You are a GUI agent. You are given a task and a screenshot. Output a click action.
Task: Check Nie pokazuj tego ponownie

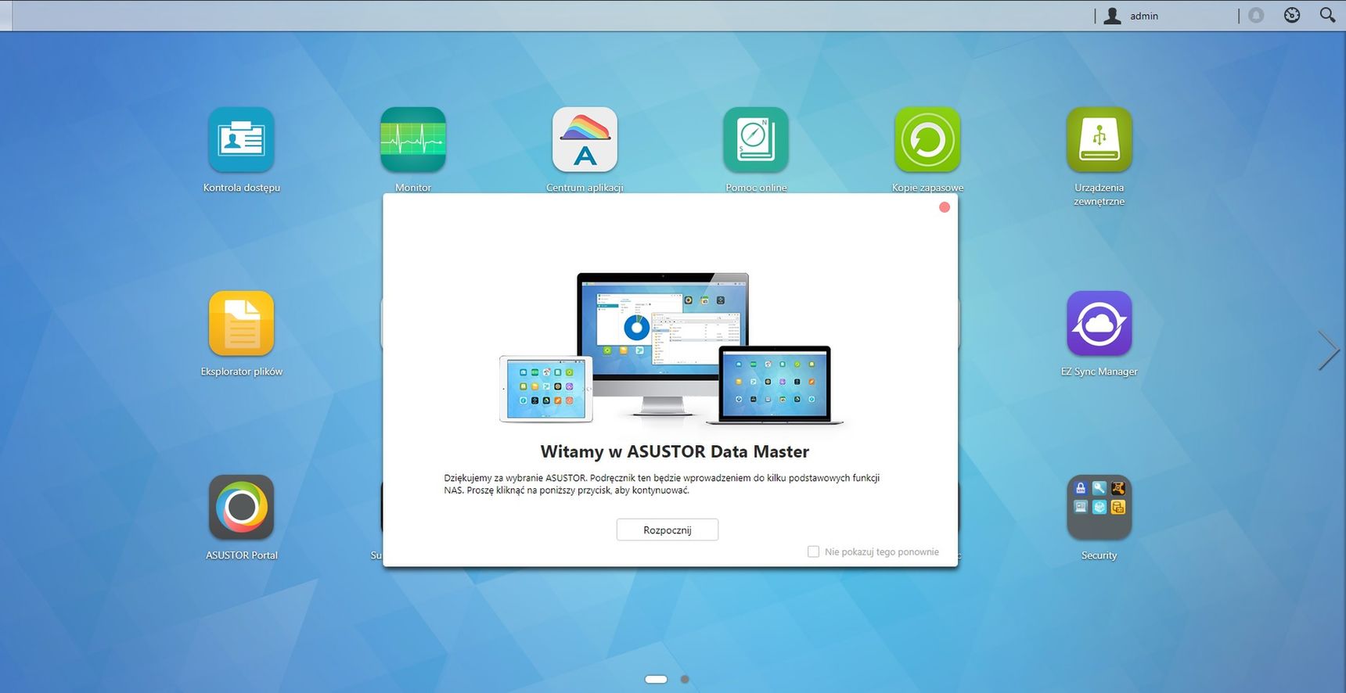[x=813, y=551]
